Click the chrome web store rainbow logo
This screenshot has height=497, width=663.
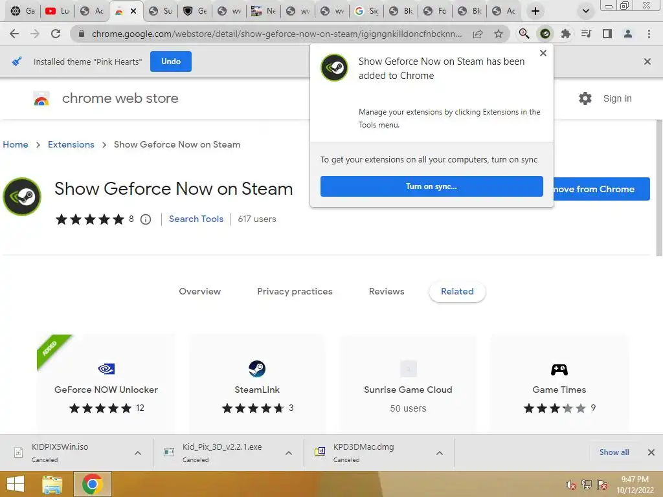coord(41,98)
